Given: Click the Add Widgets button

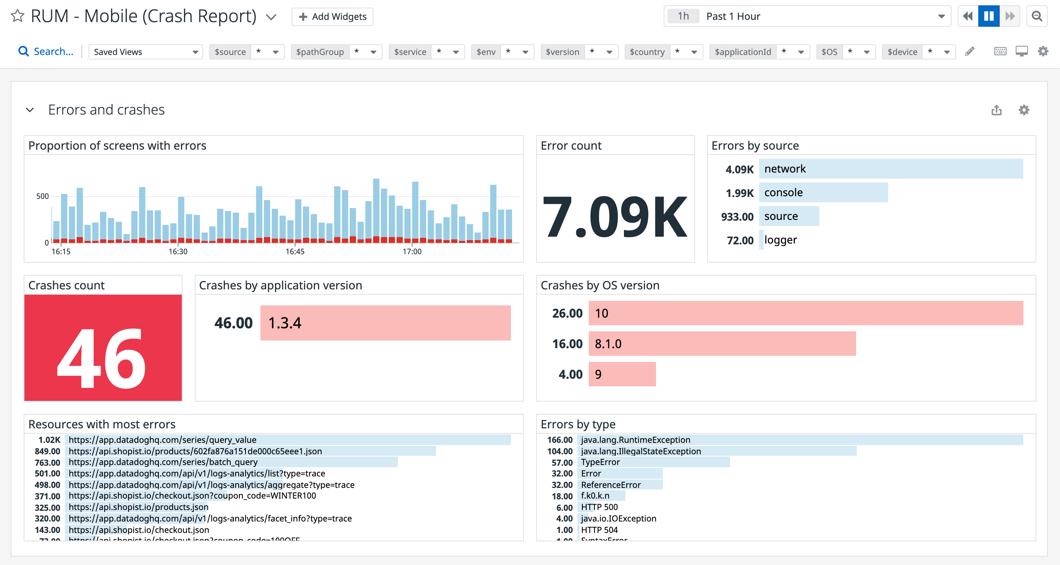Looking at the screenshot, I should coord(332,16).
